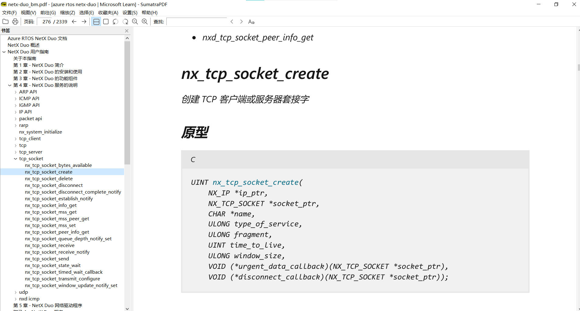
Task: Expand the udp node
Action: (x=16, y=292)
